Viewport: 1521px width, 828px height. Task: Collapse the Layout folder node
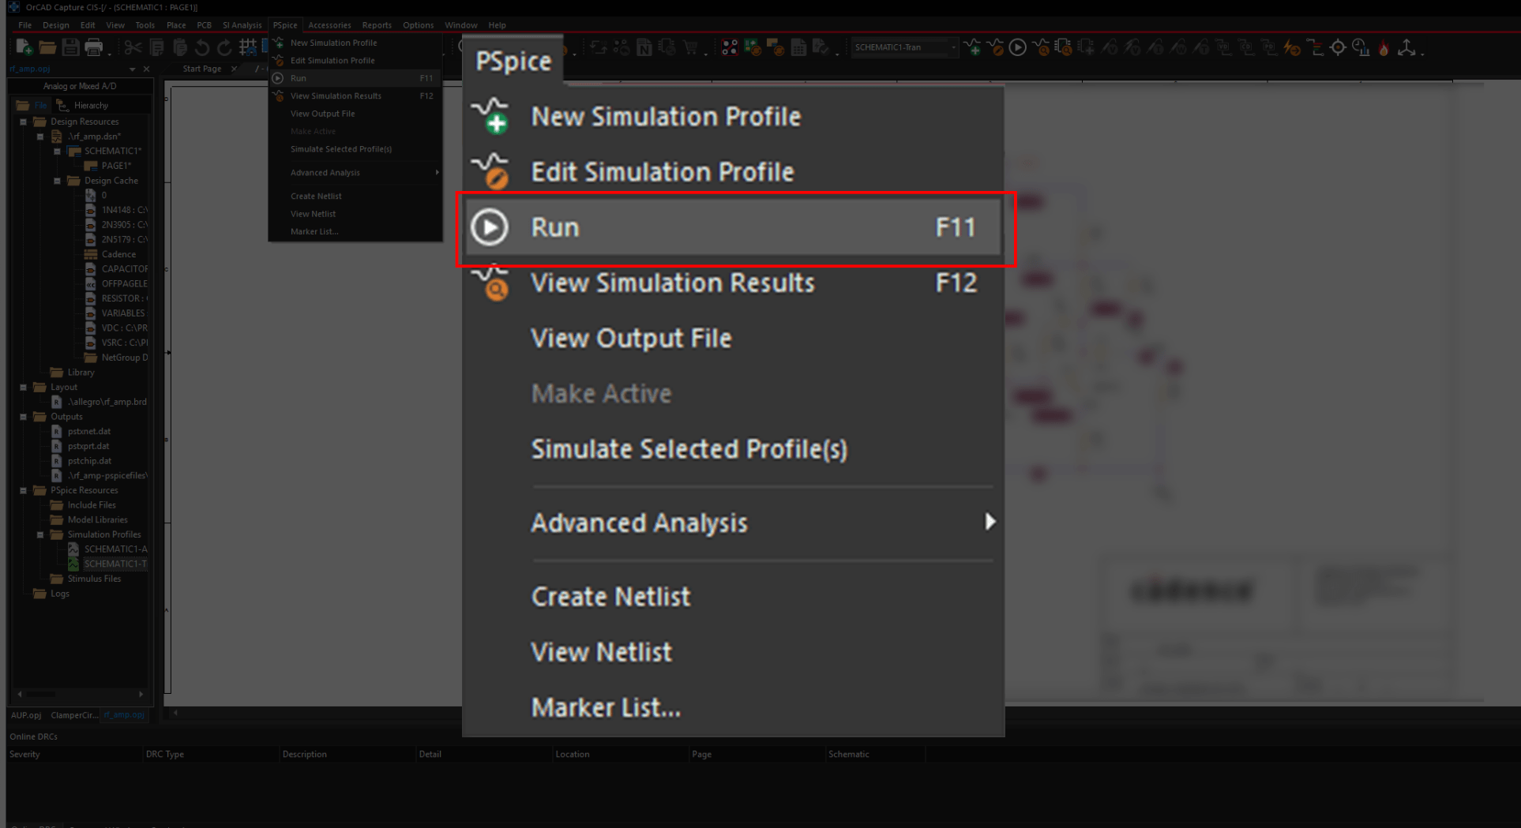click(23, 387)
